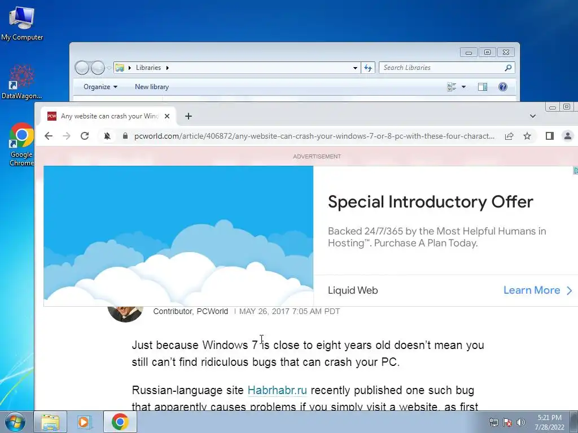Close the PCWorld article tab
Viewport: 578px width, 433px height.
[167, 116]
